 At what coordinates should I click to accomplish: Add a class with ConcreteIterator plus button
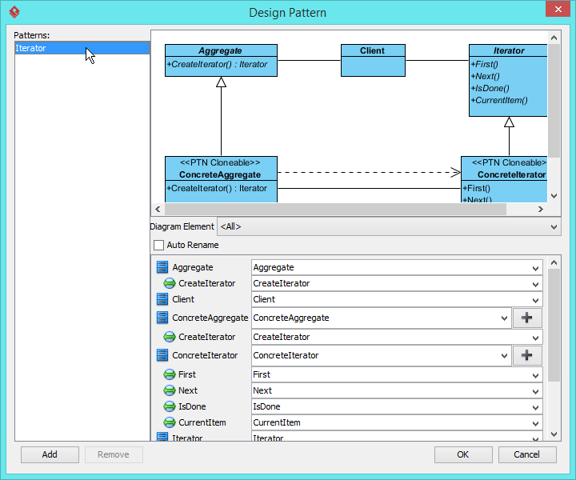[526, 355]
